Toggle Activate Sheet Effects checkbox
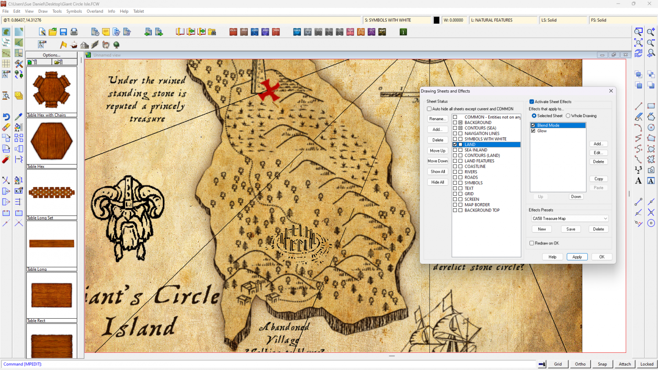 point(532,101)
